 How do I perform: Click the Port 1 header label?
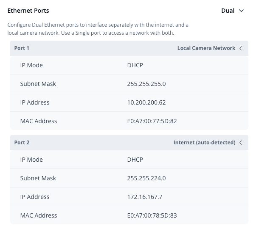(22, 48)
